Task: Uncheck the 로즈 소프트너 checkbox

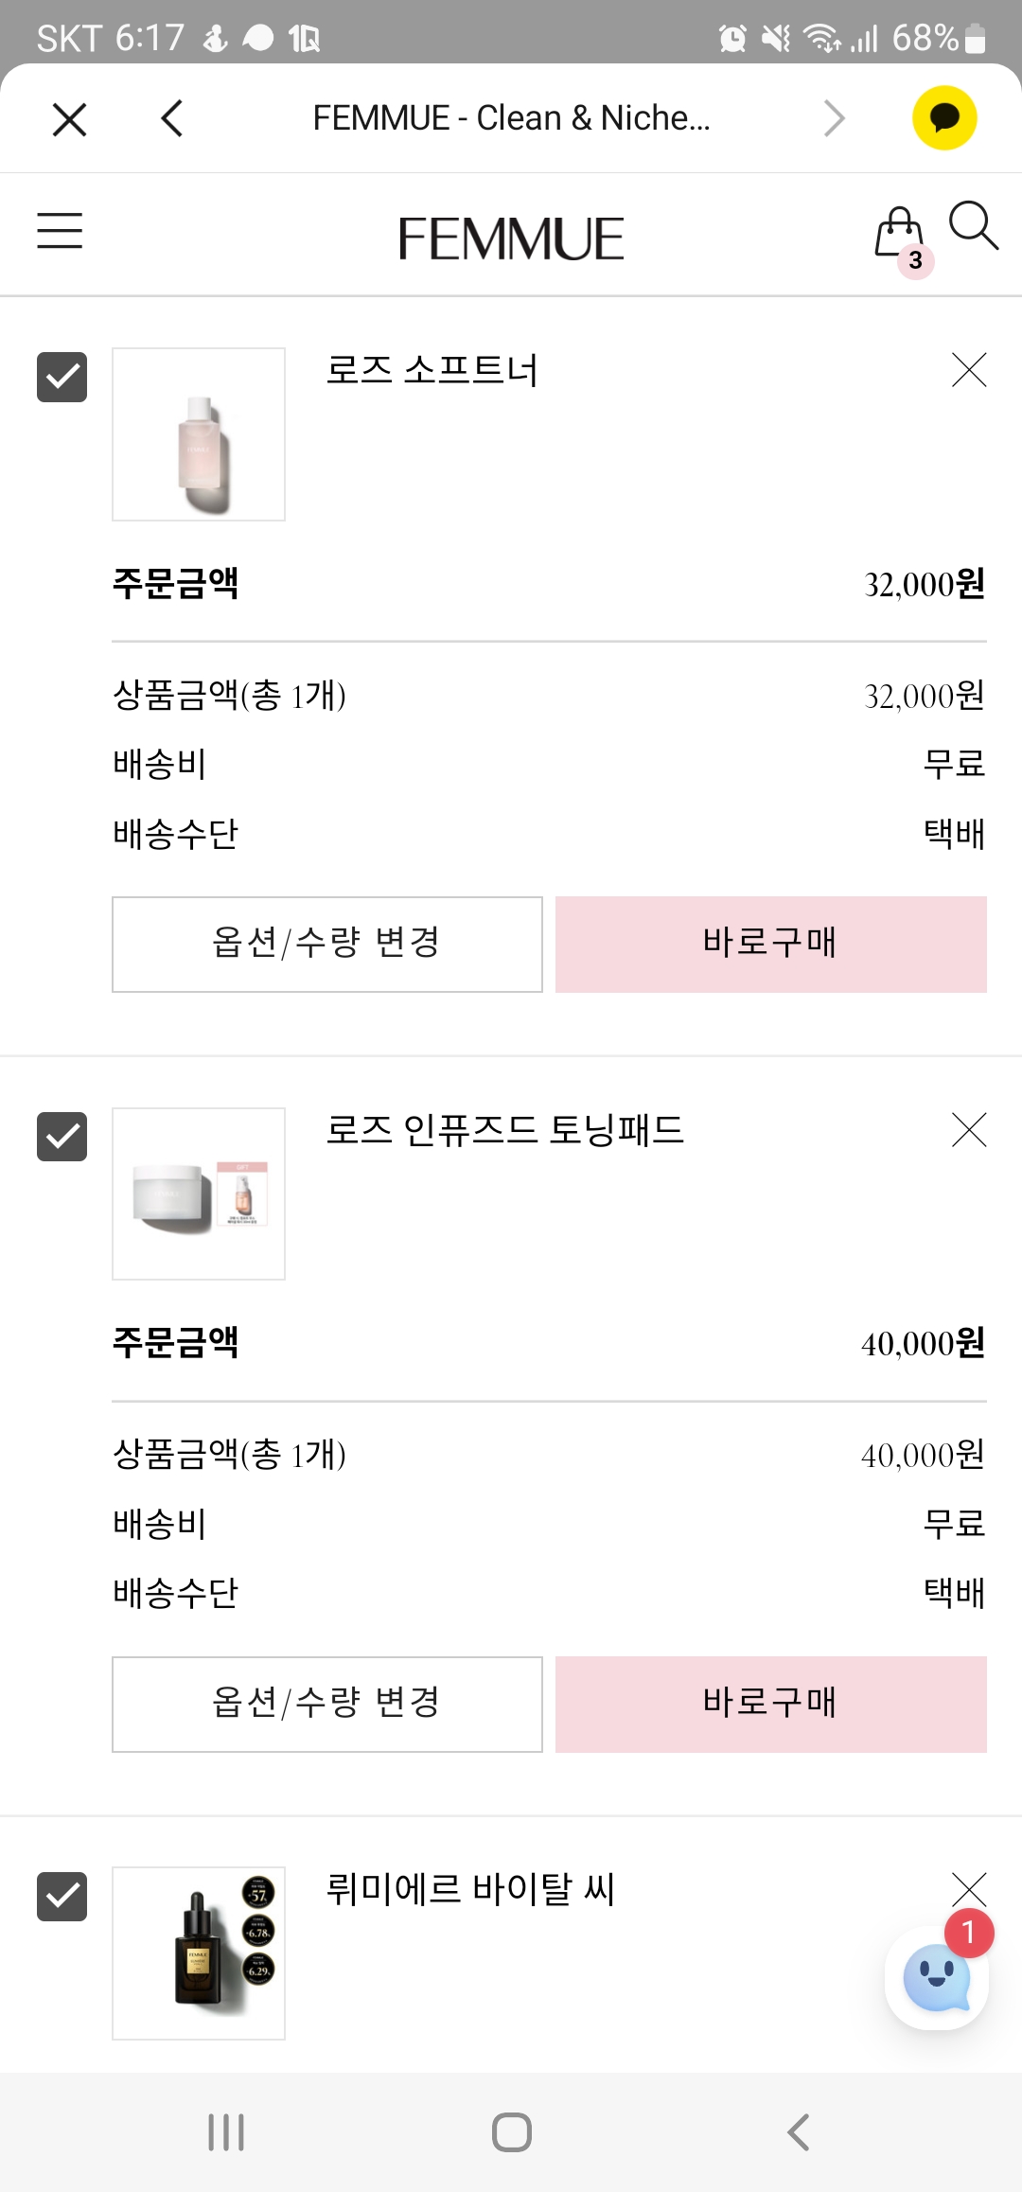Action: 62,377
